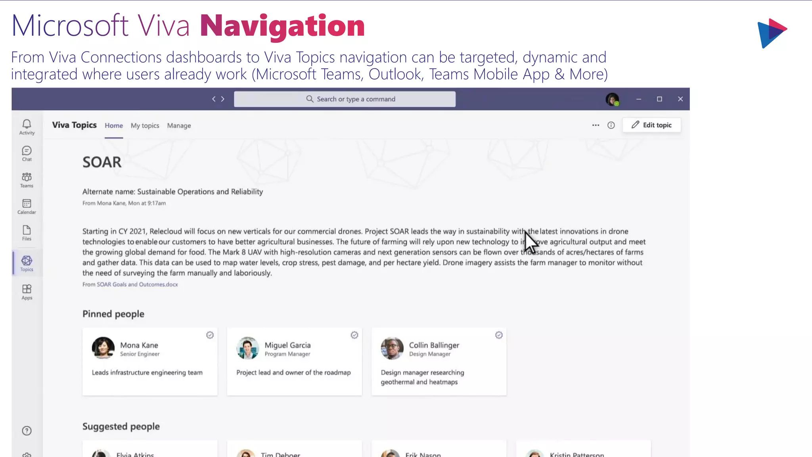Click the Mona Kane name

[139, 345]
